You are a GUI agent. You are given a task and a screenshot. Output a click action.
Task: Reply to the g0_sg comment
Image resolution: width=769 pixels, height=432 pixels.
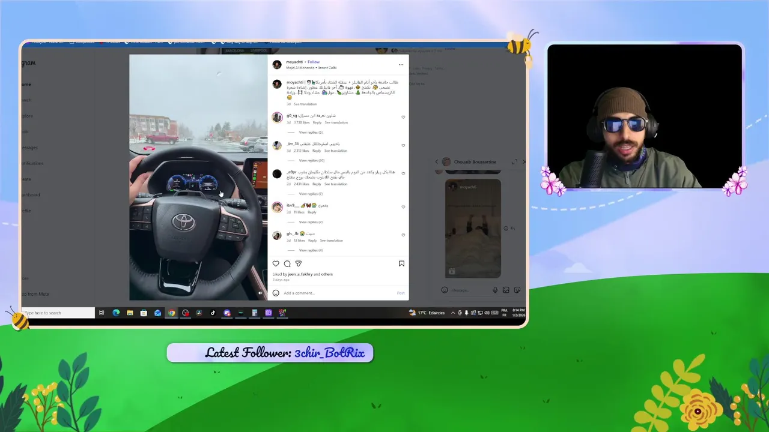317,122
